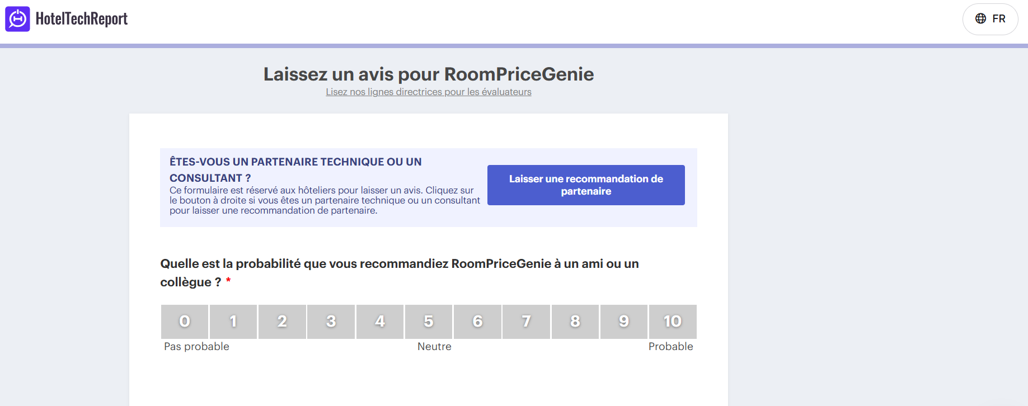1028x406 pixels.
Task: Choose score 2 for recommendation likelihood
Action: (x=282, y=322)
